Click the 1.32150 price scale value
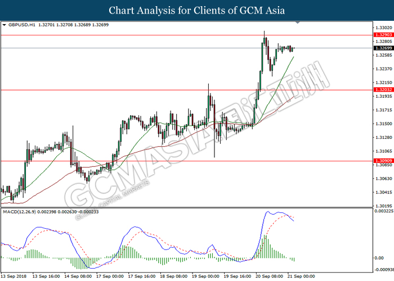394x281 pixels. (x=383, y=83)
